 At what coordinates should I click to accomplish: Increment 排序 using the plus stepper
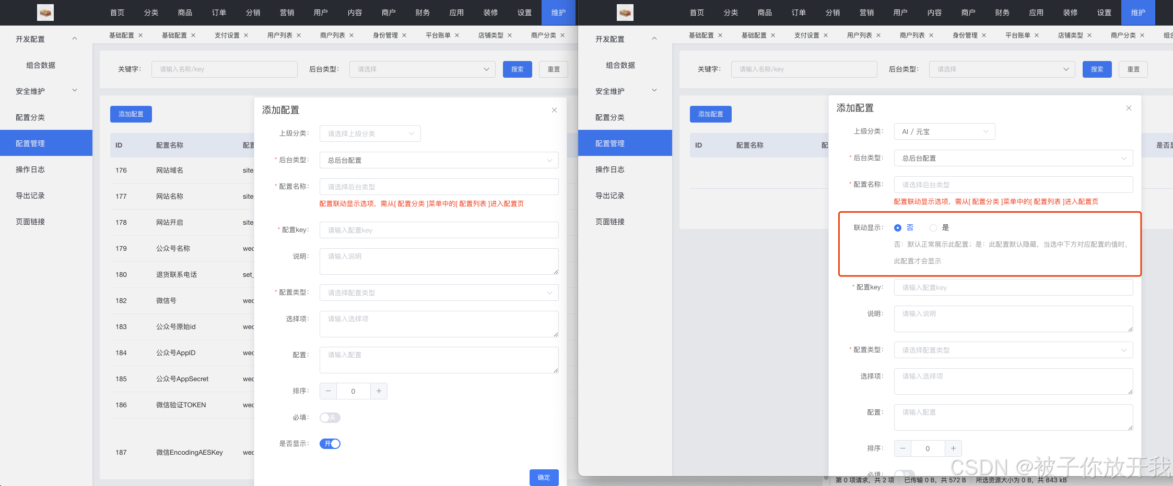(x=379, y=391)
